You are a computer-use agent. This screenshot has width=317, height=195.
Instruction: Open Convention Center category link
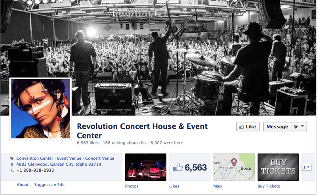(x=35, y=158)
